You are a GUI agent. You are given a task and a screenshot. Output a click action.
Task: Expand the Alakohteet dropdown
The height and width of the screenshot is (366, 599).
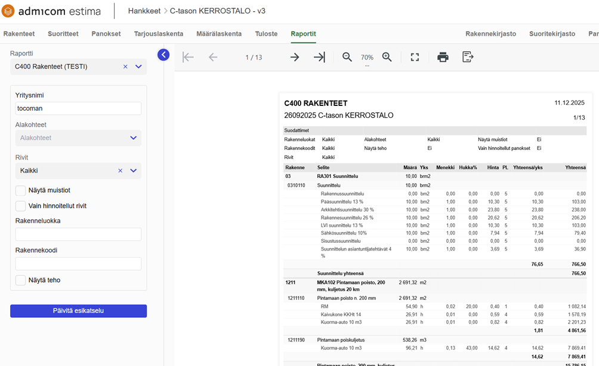tap(134, 138)
